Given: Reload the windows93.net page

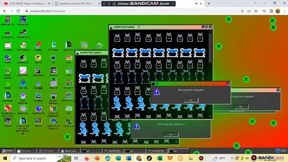Looking at the screenshot, I should [18, 11].
